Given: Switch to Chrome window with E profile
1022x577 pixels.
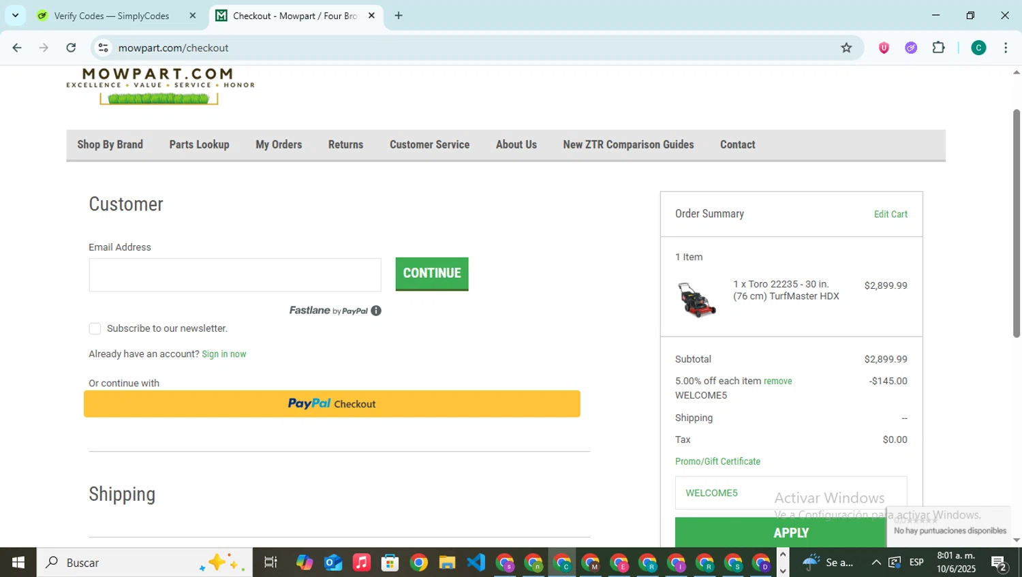Looking at the screenshot, I should pyautogui.click(x=619, y=563).
